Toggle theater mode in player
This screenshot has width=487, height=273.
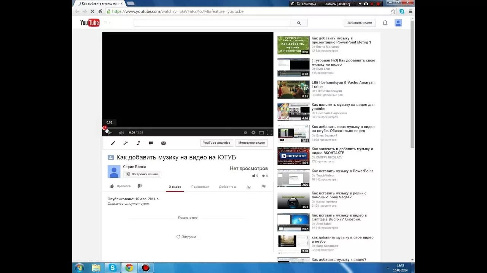[x=261, y=133]
